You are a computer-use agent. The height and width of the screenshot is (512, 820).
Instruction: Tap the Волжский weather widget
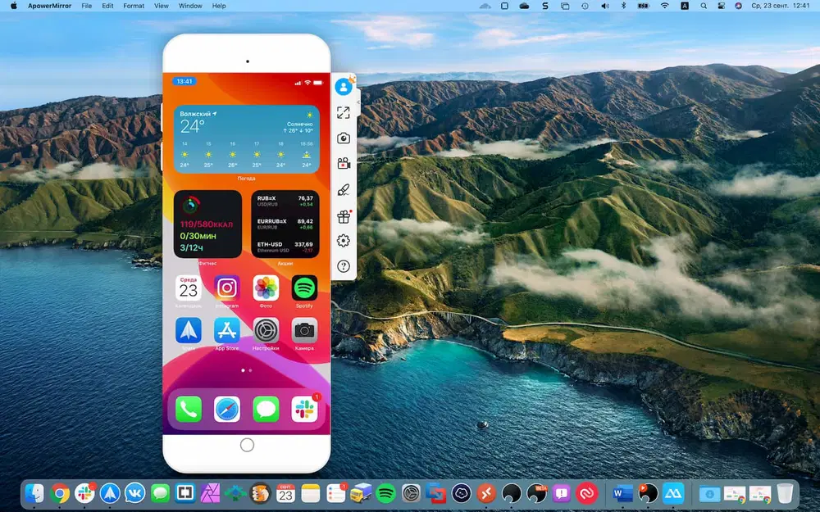pyautogui.click(x=246, y=139)
